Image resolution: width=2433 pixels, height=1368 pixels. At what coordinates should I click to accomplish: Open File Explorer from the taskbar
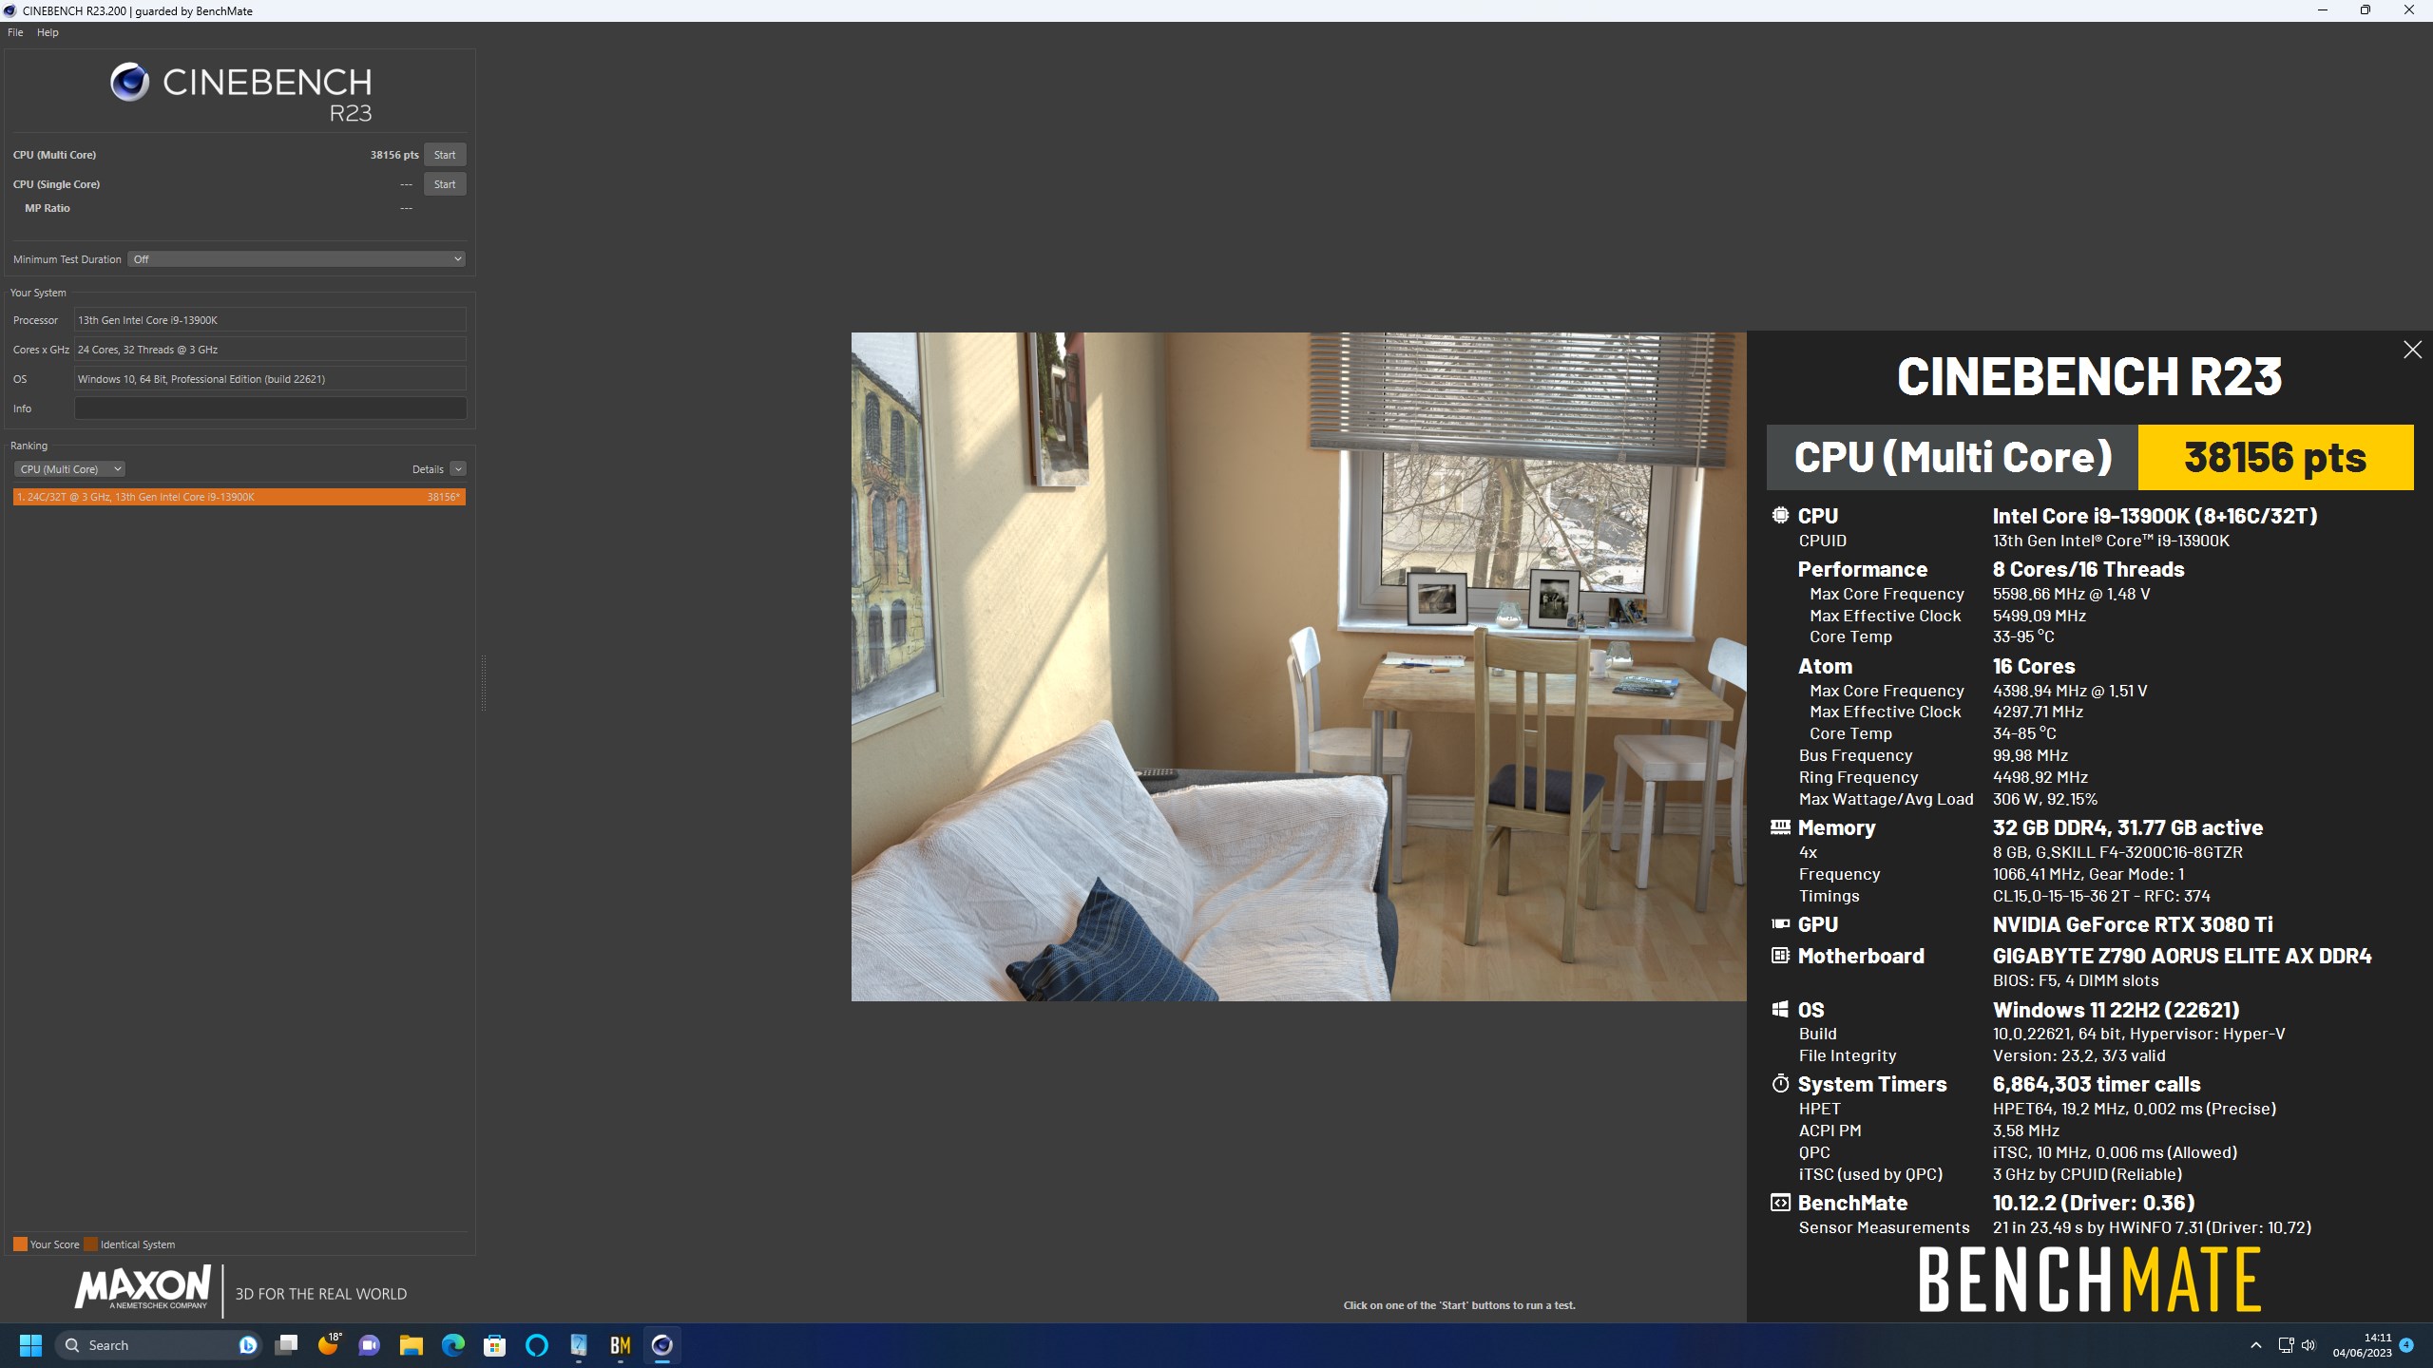click(x=412, y=1345)
